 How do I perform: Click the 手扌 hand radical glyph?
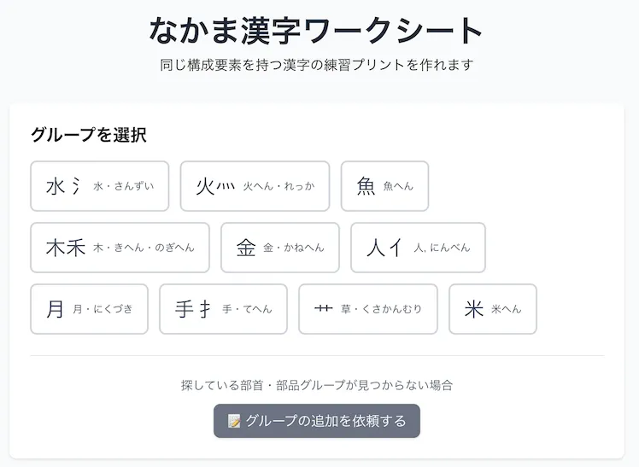pyautogui.click(x=194, y=309)
